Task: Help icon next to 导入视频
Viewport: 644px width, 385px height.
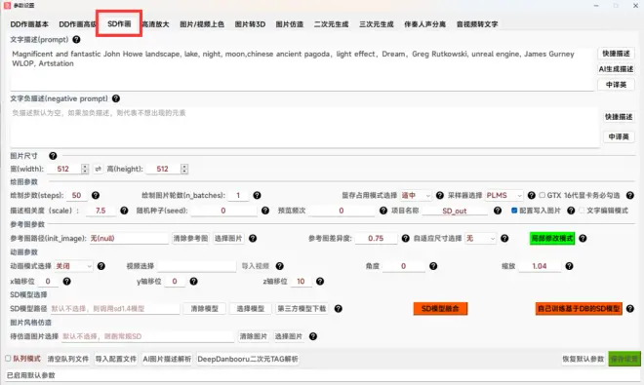Action: tap(280, 266)
